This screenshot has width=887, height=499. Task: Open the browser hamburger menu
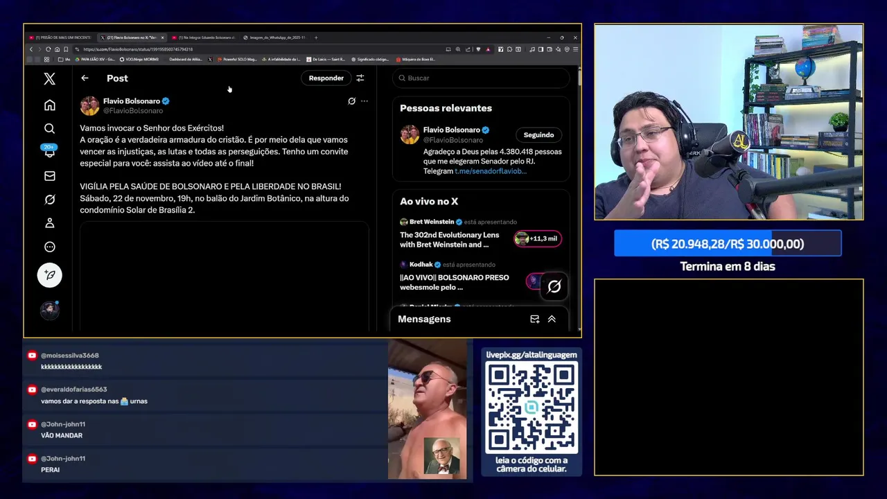[x=575, y=49]
